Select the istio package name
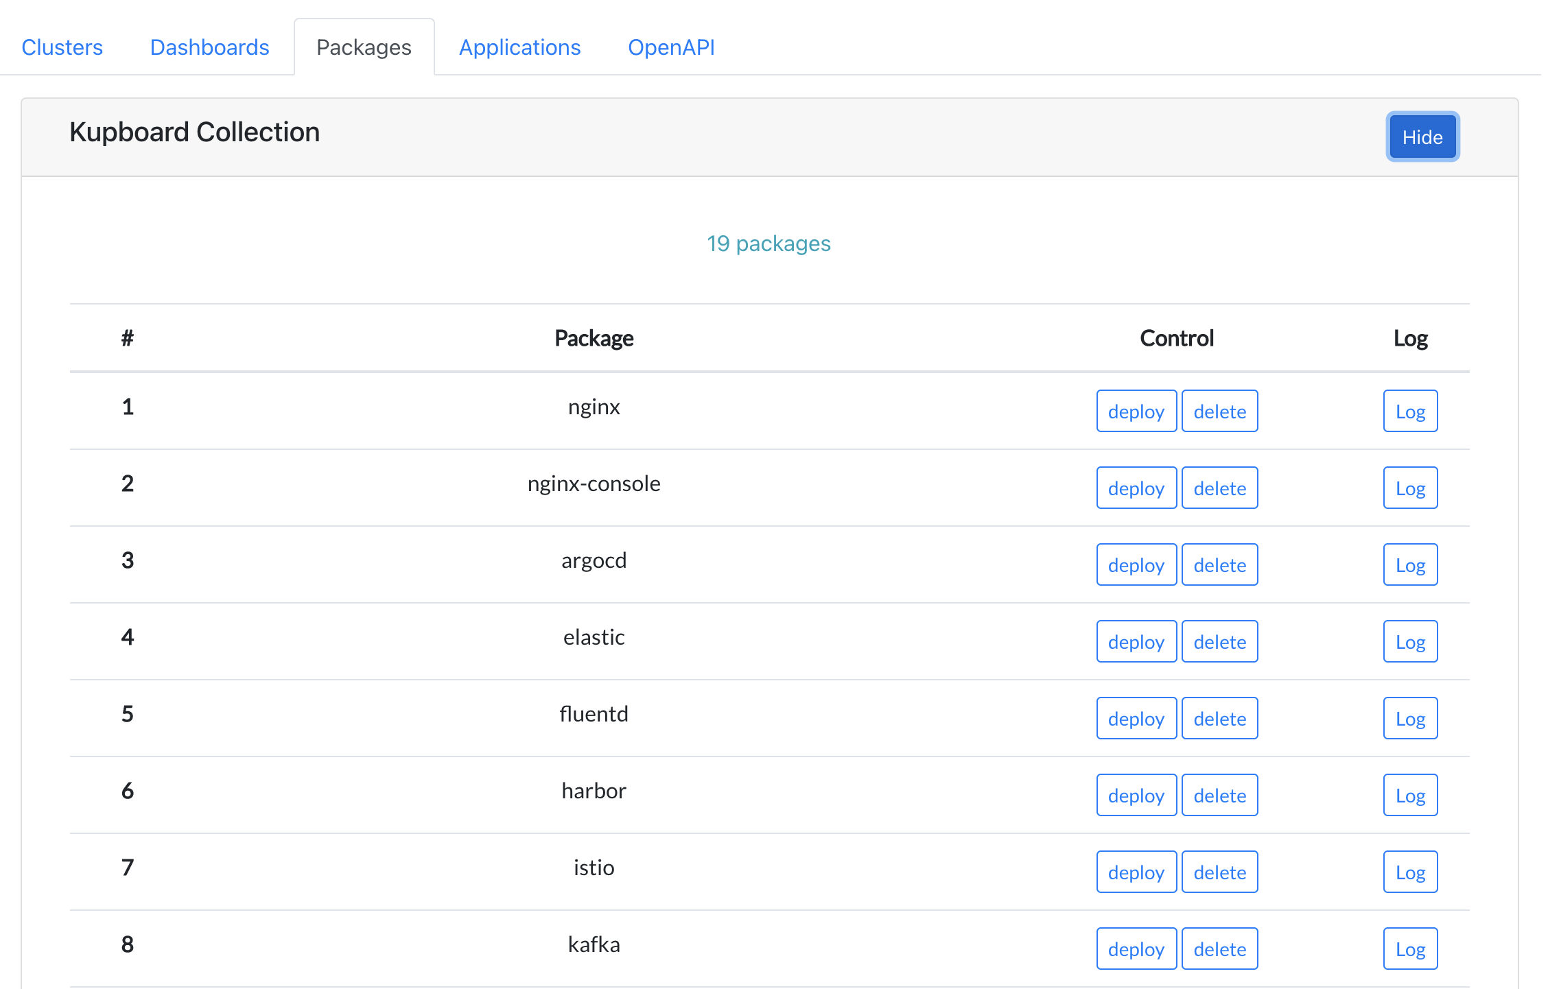This screenshot has height=989, width=1548. pyautogui.click(x=594, y=868)
